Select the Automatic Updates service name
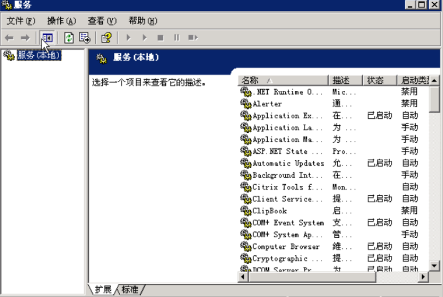The width and height of the screenshot is (443, 297). [288, 163]
